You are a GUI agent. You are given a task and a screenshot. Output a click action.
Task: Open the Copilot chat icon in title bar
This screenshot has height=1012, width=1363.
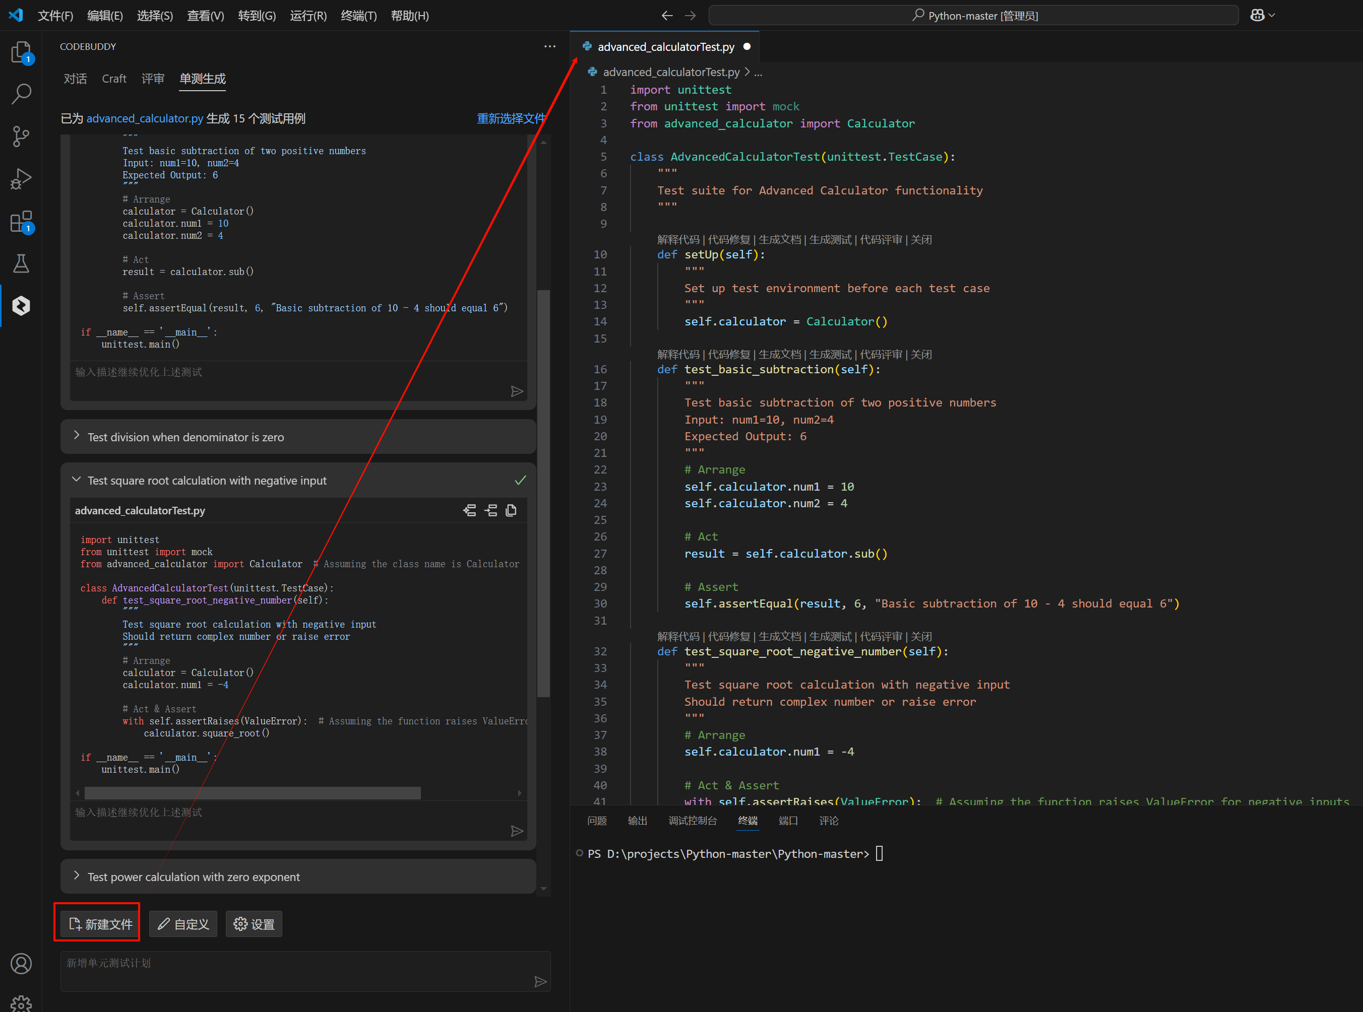pos(1257,15)
